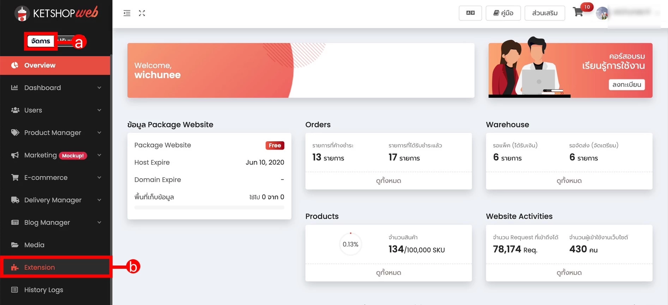
Task: Expand the Dashboard menu chevron
Action: [99, 88]
